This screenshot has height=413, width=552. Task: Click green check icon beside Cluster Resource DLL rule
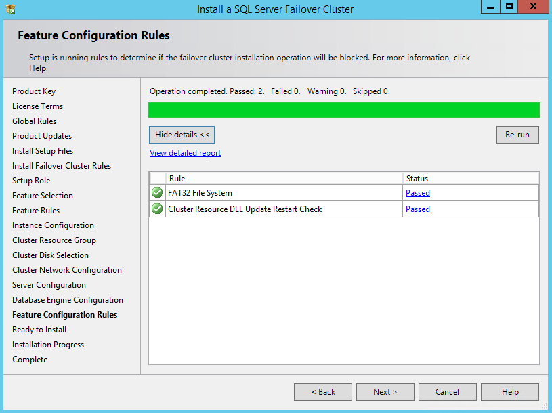(x=157, y=209)
